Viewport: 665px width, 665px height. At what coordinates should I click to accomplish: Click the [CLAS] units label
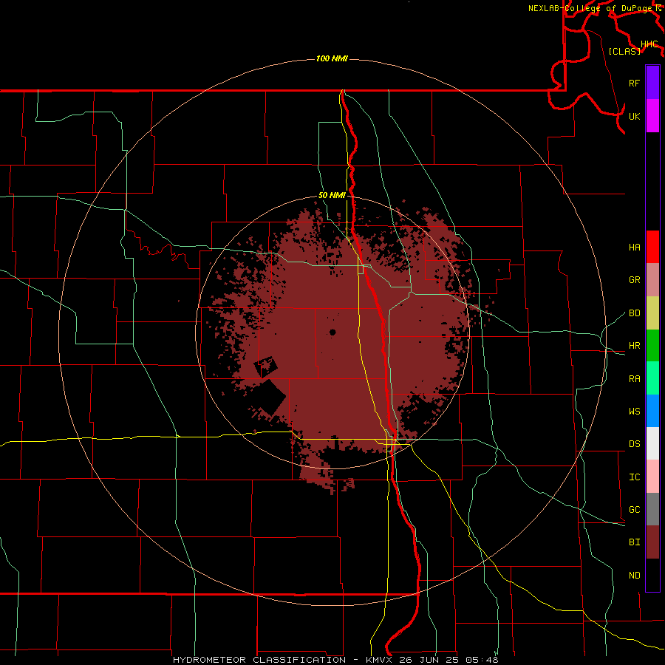click(x=624, y=51)
